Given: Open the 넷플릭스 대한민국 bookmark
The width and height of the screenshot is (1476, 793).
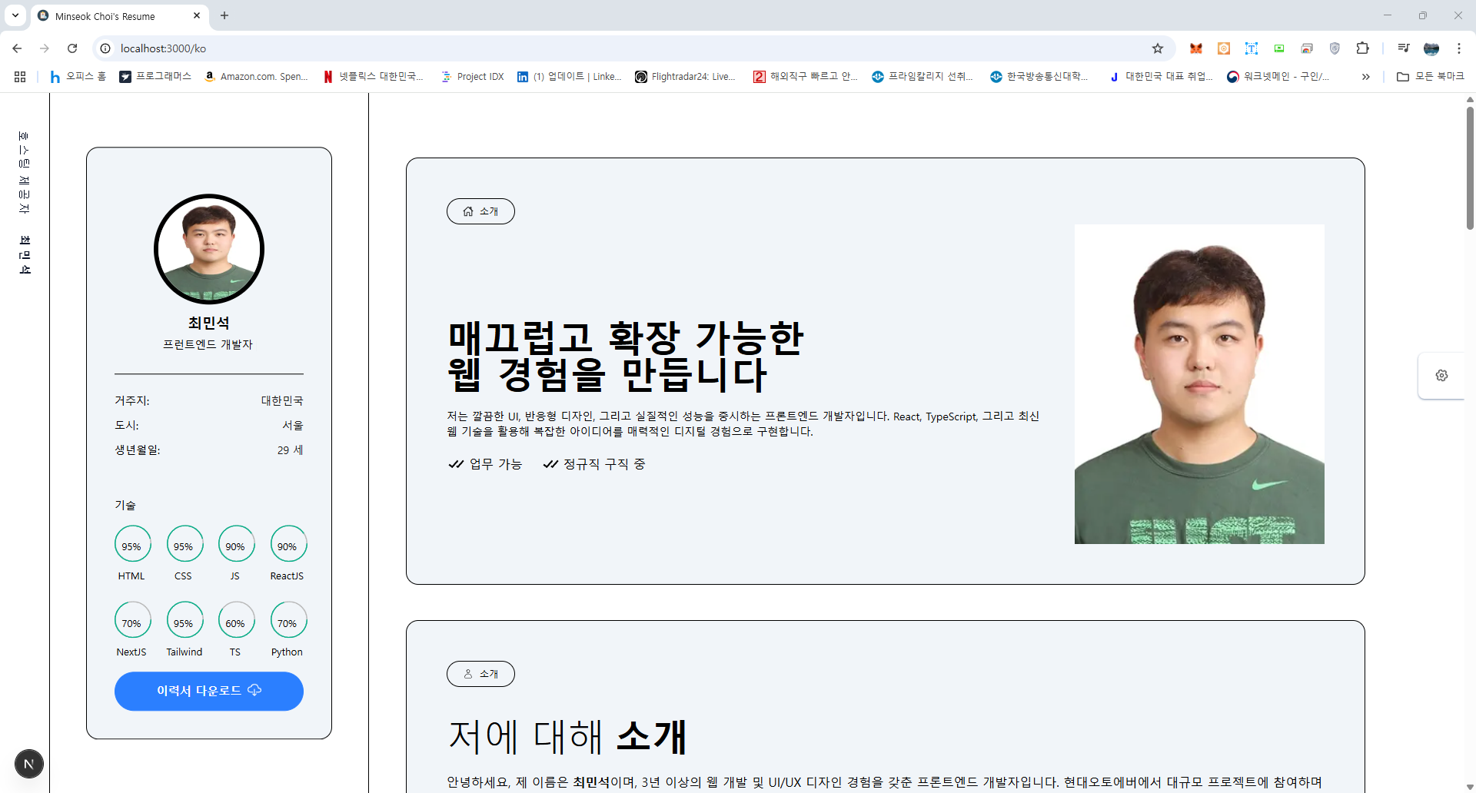Looking at the screenshot, I should coord(374,77).
